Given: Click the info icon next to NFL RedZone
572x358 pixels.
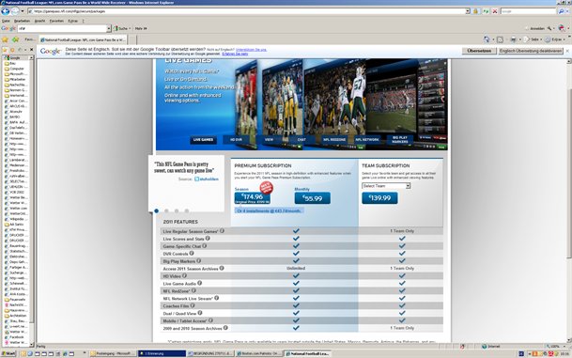Looking at the screenshot, I should click(x=193, y=291).
